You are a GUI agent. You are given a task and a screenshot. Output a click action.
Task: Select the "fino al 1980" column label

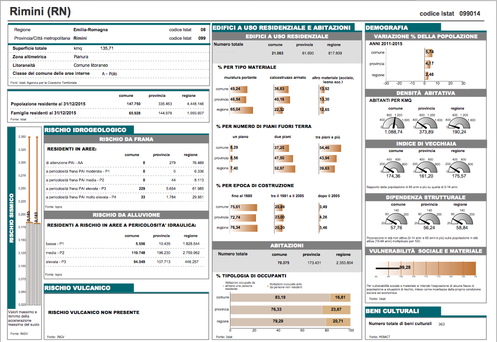[242, 196]
